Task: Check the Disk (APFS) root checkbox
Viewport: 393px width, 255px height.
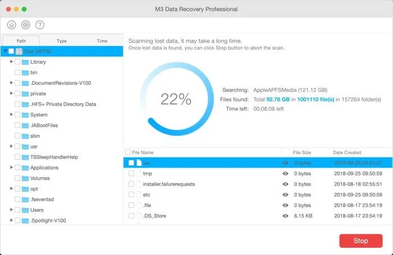Action: tap(11, 52)
